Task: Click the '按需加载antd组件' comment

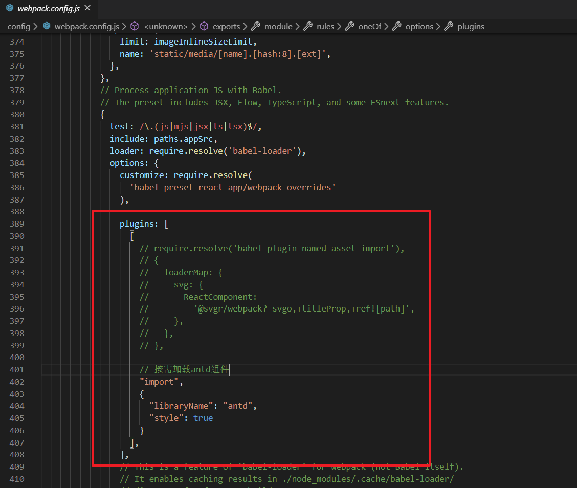Action: [x=184, y=369]
